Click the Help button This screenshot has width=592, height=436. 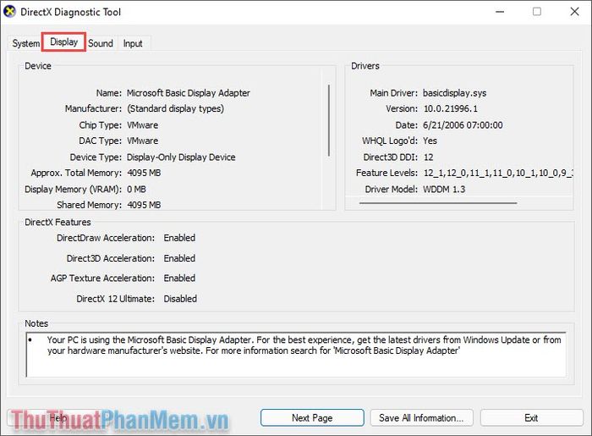click(x=58, y=418)
